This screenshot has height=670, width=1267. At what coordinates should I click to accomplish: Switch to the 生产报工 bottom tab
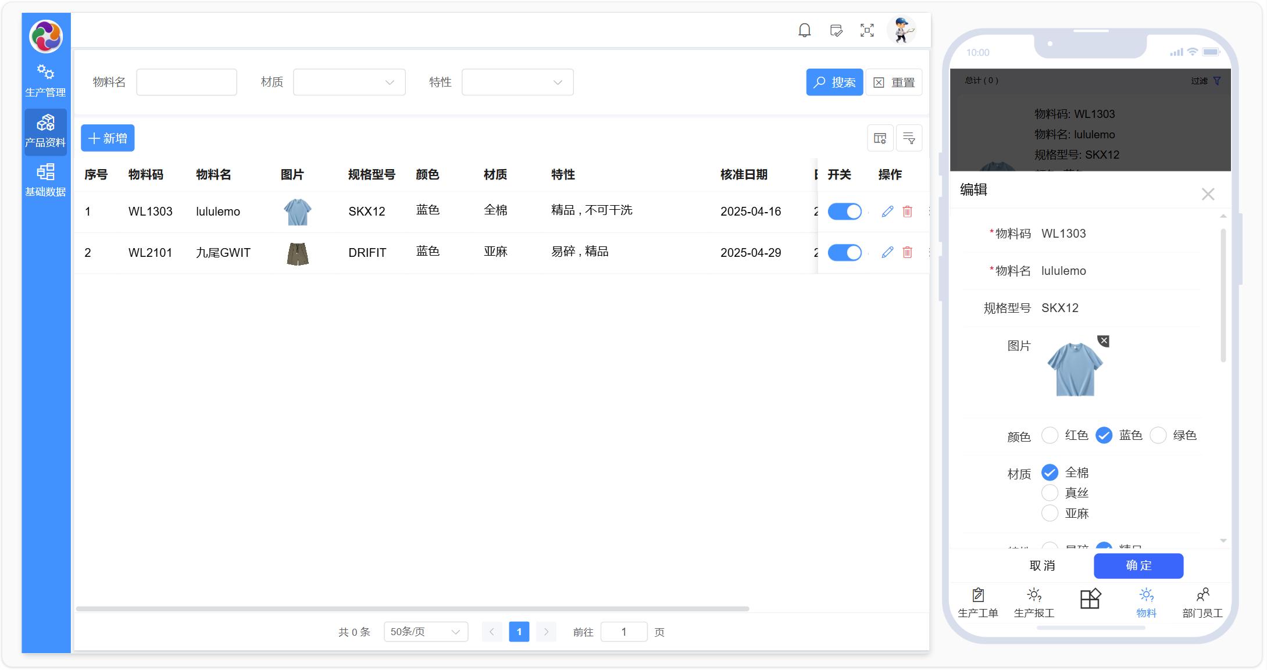[1034, 603]
